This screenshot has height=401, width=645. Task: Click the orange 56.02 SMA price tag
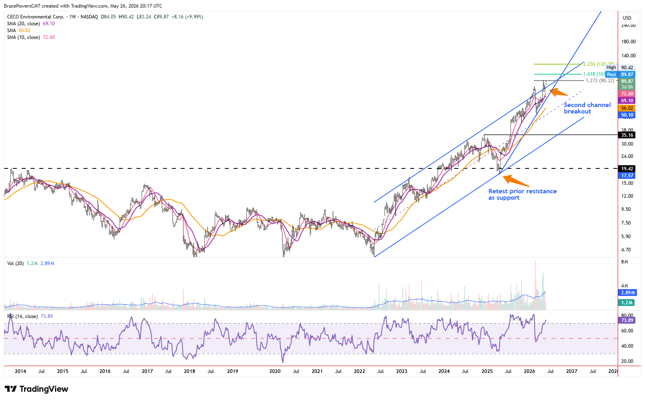click(627, 108)
